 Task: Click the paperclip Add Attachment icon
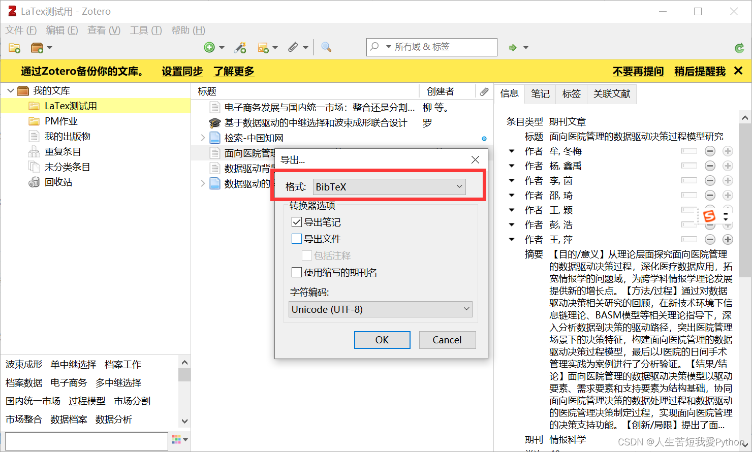(x=293, y=47)
